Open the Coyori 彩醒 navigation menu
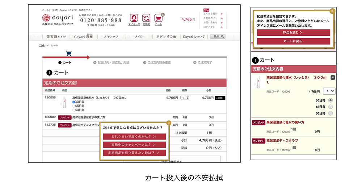Screen dimensions: 362x188 click(x=83, y=36)
